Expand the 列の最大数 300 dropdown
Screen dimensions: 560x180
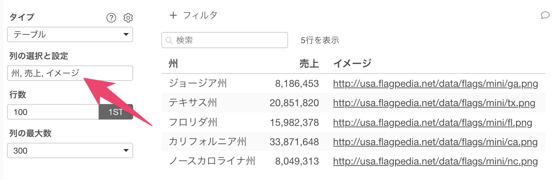click(70, 150)
